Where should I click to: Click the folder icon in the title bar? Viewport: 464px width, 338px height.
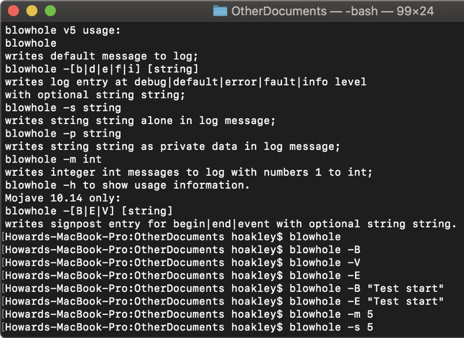(x=220, y=11)
